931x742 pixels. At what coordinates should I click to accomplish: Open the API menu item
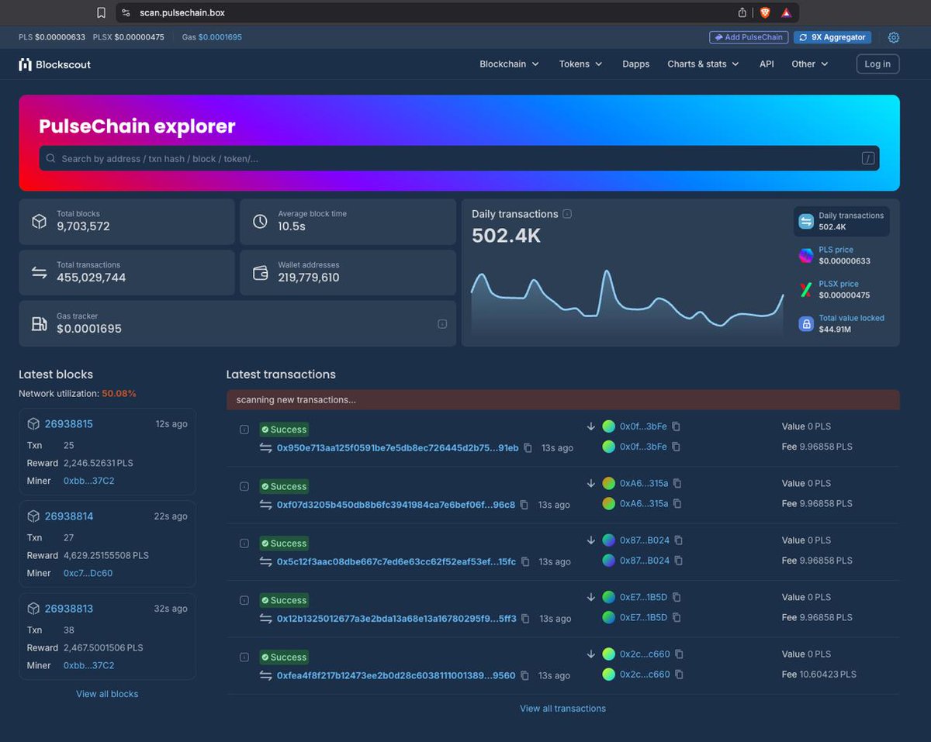767,64
